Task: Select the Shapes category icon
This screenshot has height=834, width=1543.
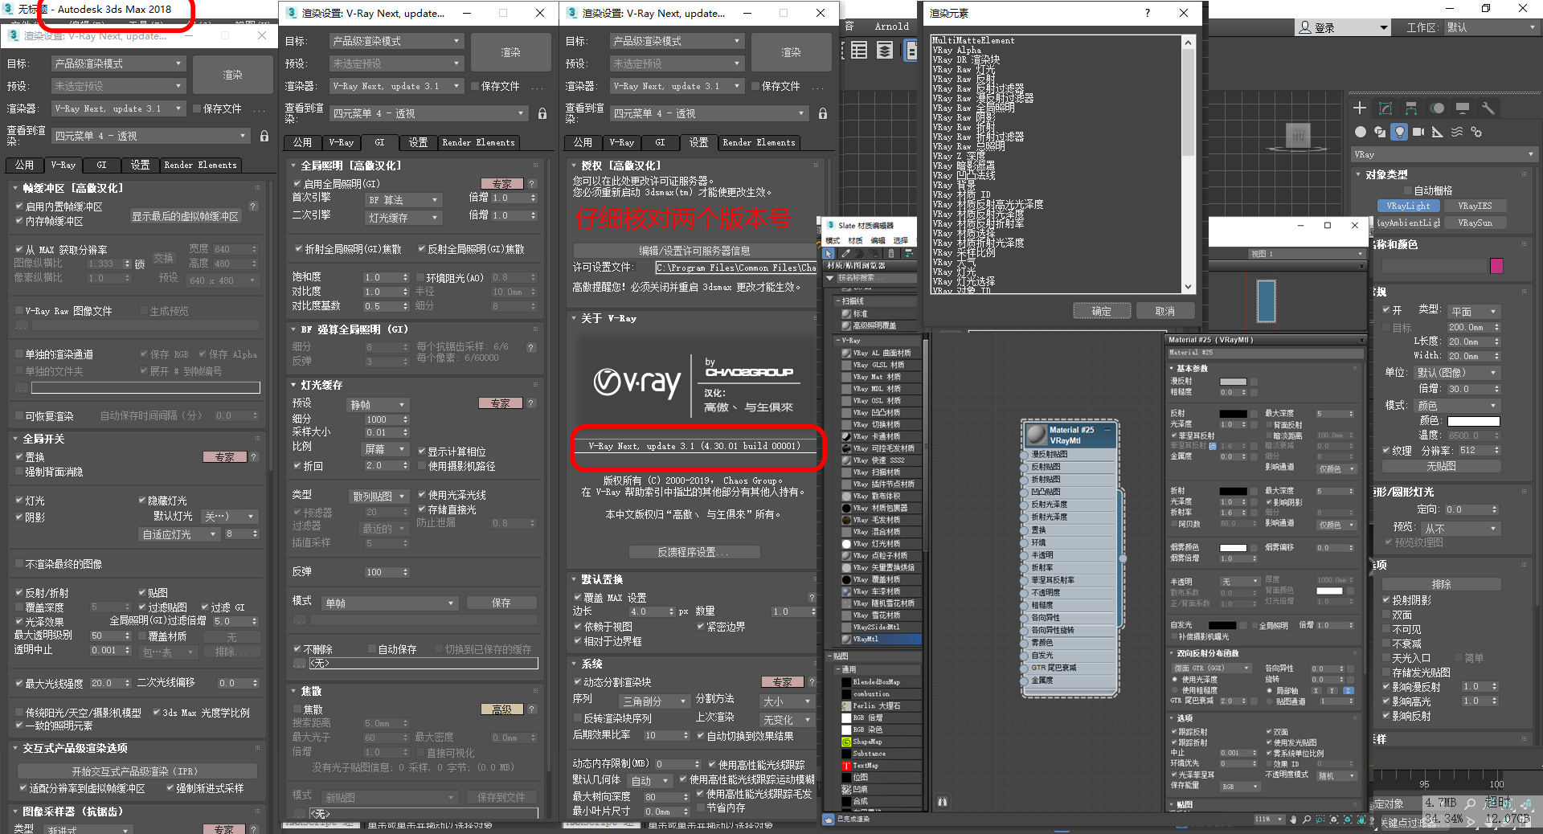Action: 1380,132
